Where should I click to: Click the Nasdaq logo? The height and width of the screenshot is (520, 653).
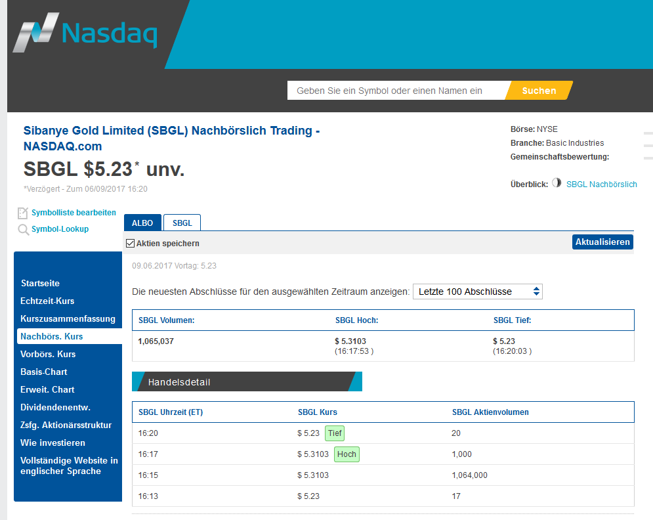click(x=85, y=32)
